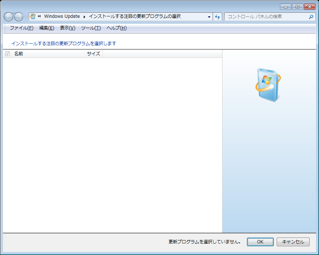Open the ファイル(F) menu
This screenshot has width=319, height=255.
point(21,28)
